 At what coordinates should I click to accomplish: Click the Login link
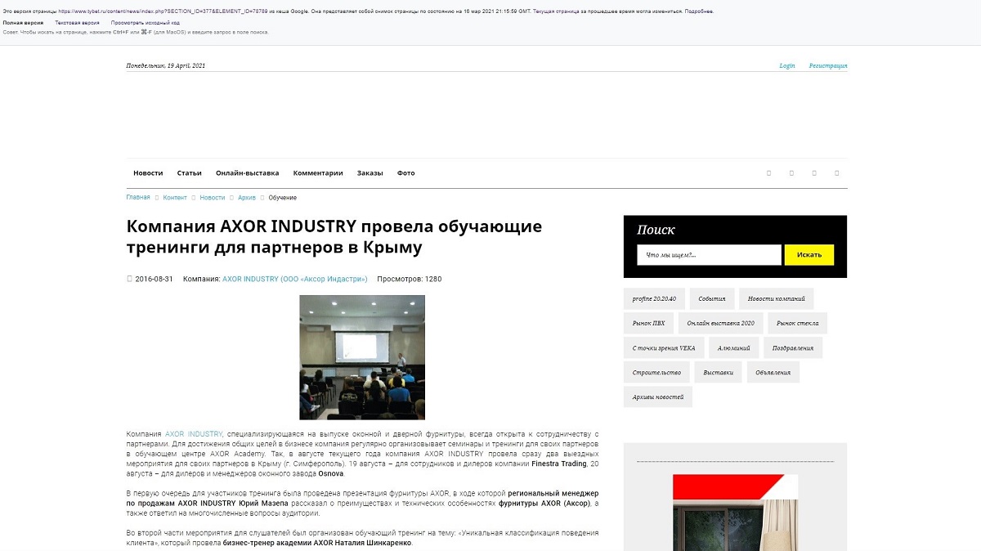tap(786, 65)
